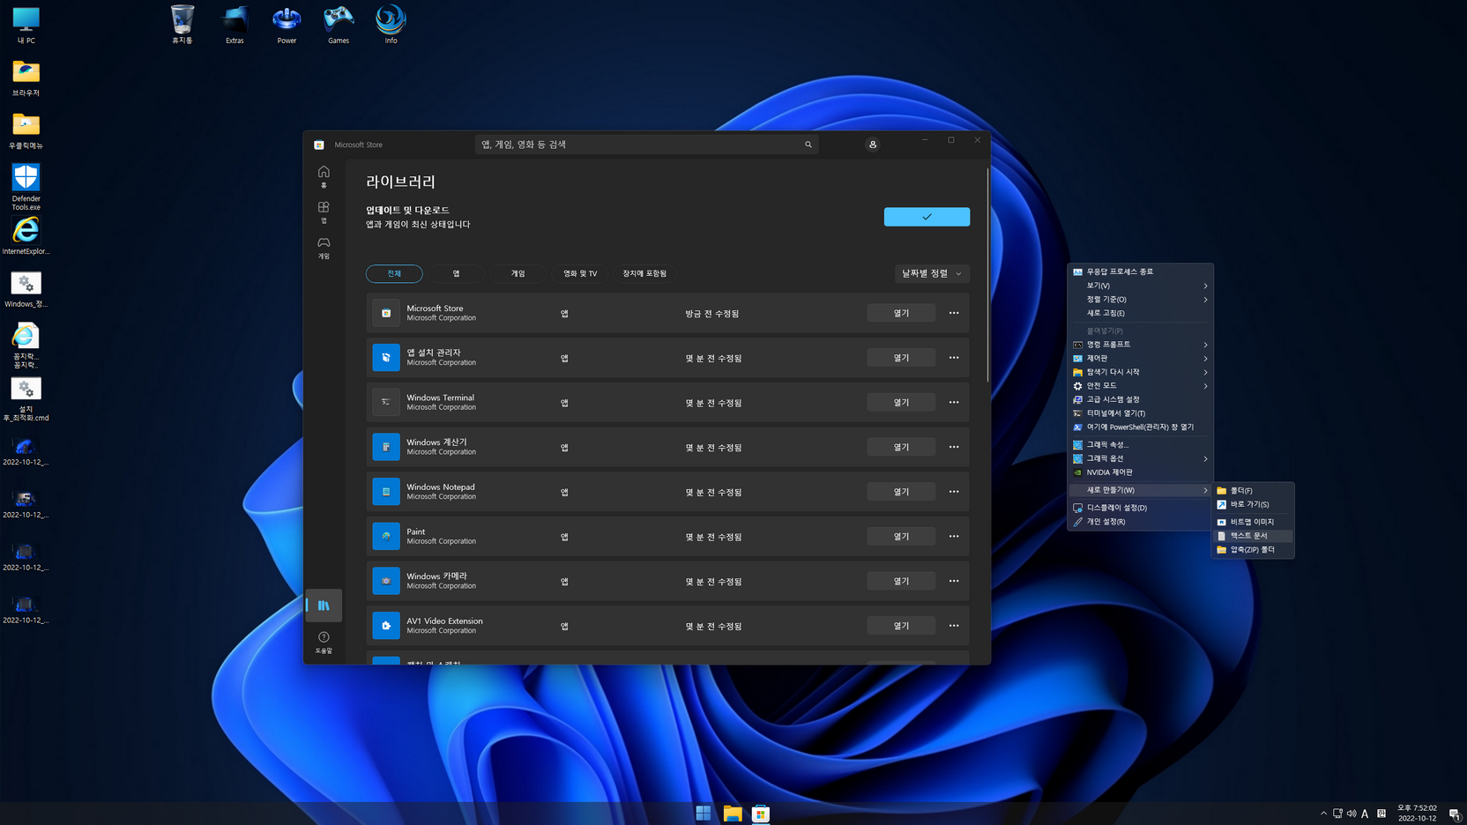Select the 내 PC desktop icon
This screenshot has height=825, width=1467.
pos(26,25)
